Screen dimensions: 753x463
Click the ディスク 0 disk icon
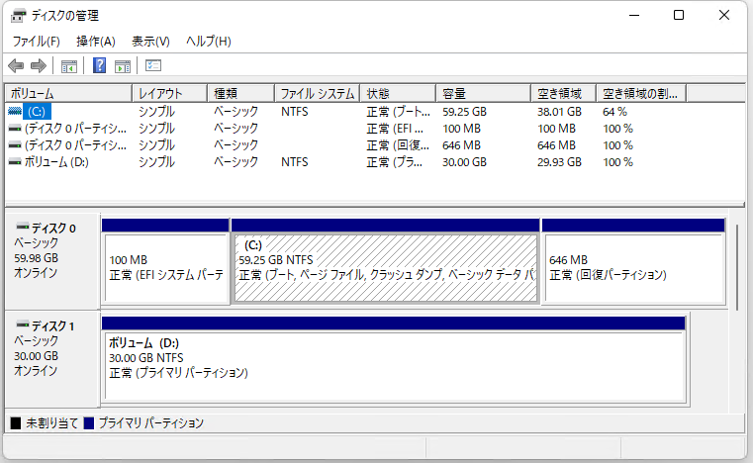(22, 227)
